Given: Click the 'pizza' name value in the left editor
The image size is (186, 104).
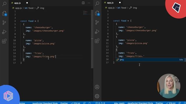Looking at the screenshot, I should click(38, 40).
